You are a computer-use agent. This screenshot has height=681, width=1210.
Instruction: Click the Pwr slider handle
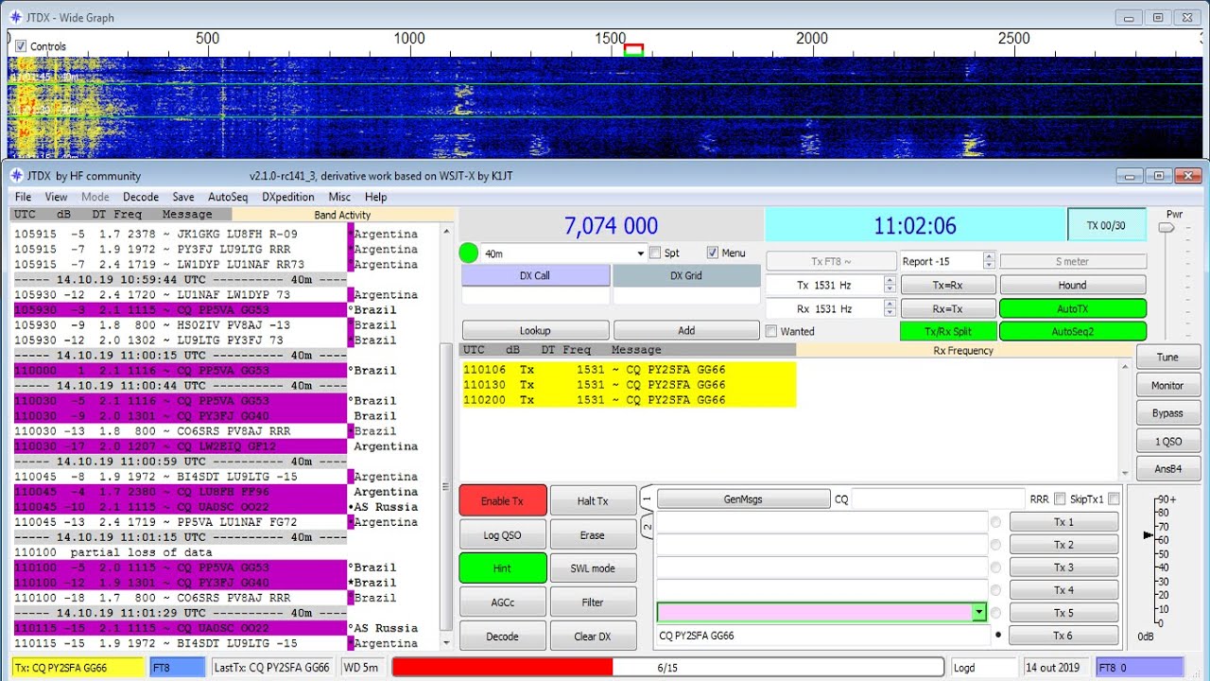pos(1167,227)
